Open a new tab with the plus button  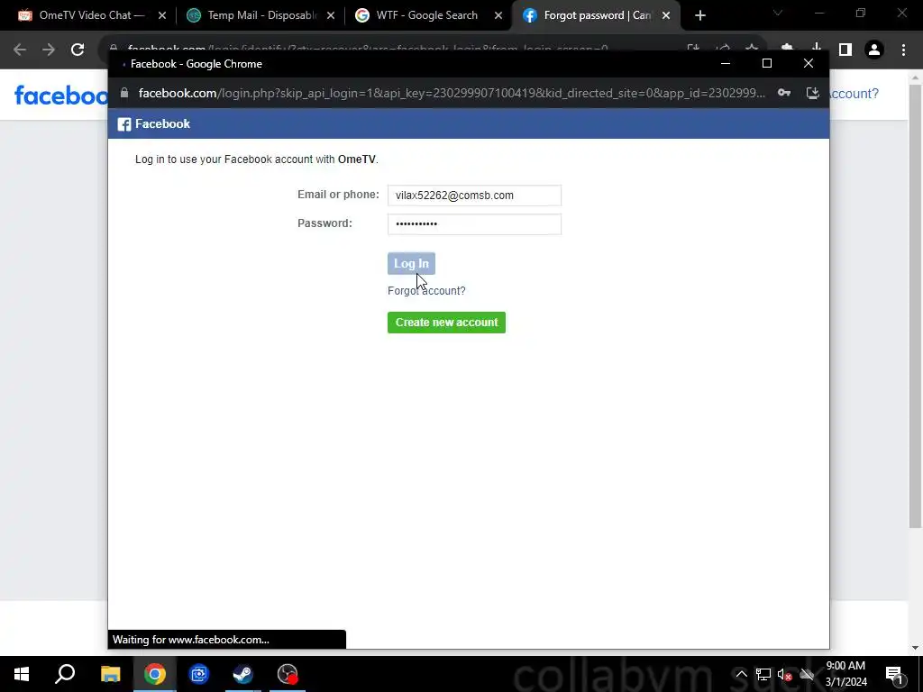pos(699,16)
